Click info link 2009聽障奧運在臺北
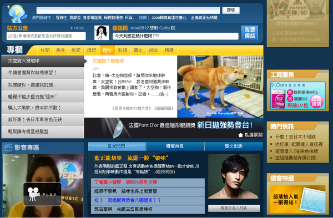This screenshot has width=333, height=218. pos(169,18)
